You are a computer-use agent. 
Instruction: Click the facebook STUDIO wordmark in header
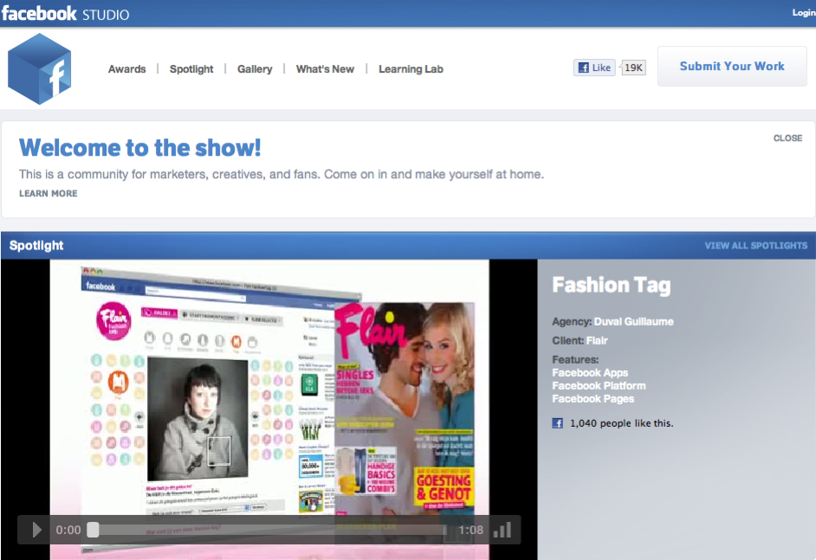coord(65,13)
